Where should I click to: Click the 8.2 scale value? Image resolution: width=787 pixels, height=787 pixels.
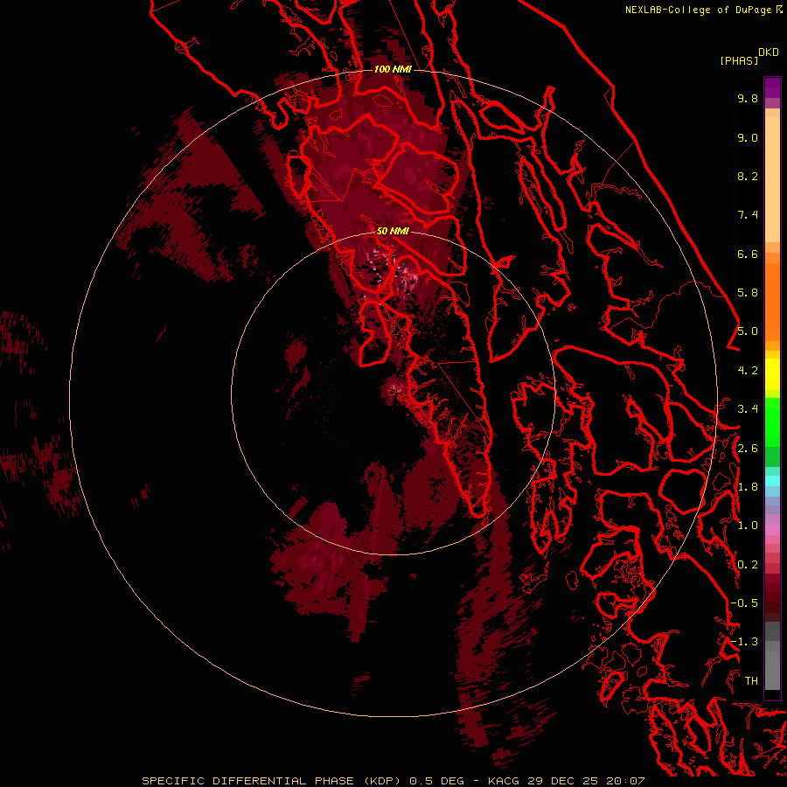[748, 176]
